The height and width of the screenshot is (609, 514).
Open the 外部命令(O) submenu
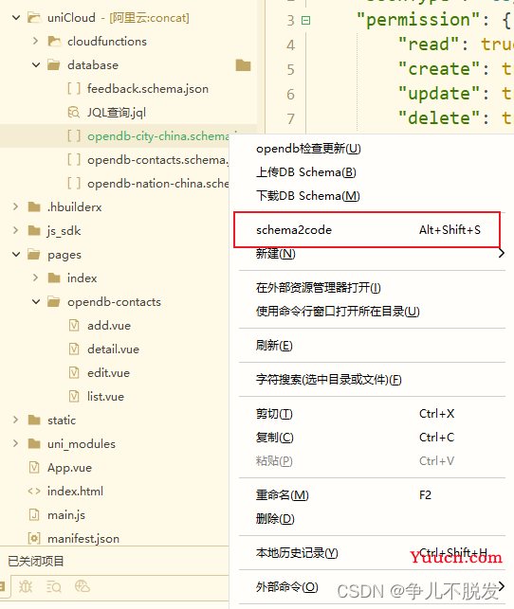pos(373,587)
